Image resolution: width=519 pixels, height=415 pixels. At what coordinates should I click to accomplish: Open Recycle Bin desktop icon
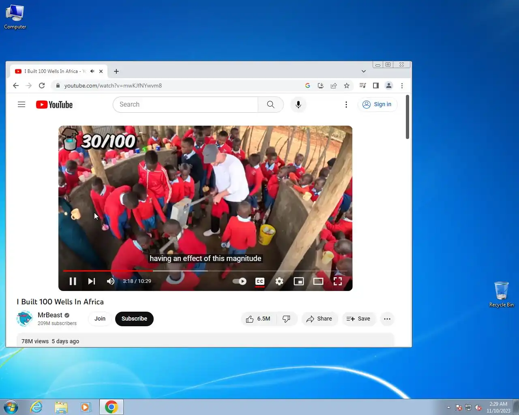point(502,295)
